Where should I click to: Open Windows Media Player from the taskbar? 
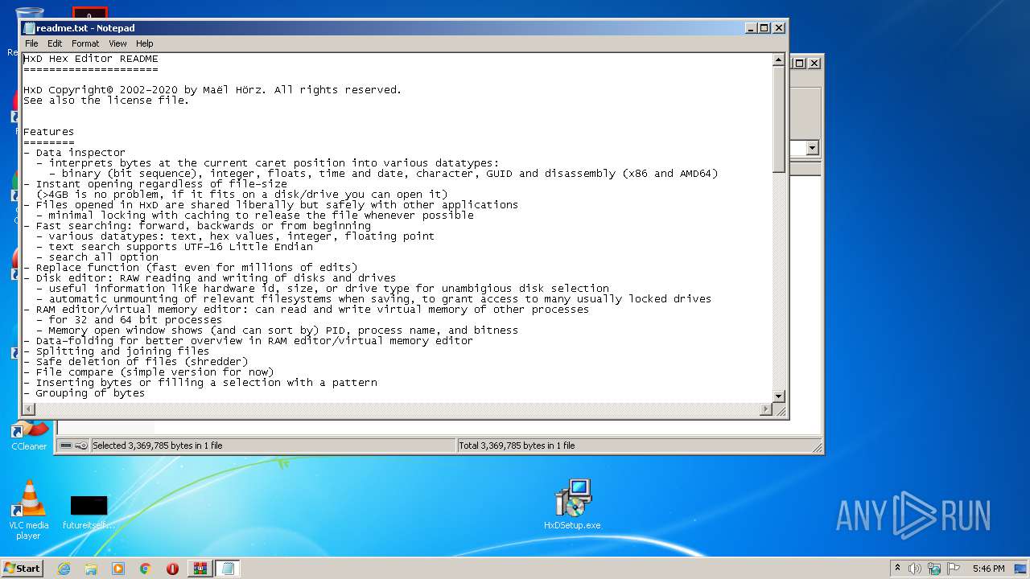coord(118,569)
